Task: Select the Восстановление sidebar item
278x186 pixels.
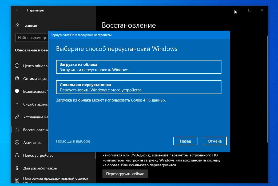Action: pos(36,130)
